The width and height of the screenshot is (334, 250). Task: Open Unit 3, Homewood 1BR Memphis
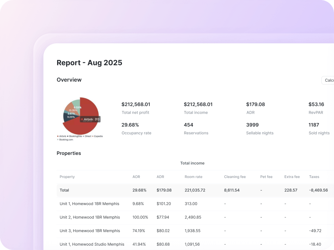click(89, 231)
